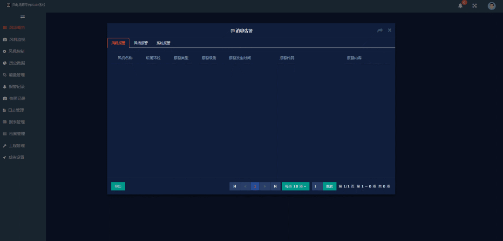Go to first page using pagination icon

235,186
